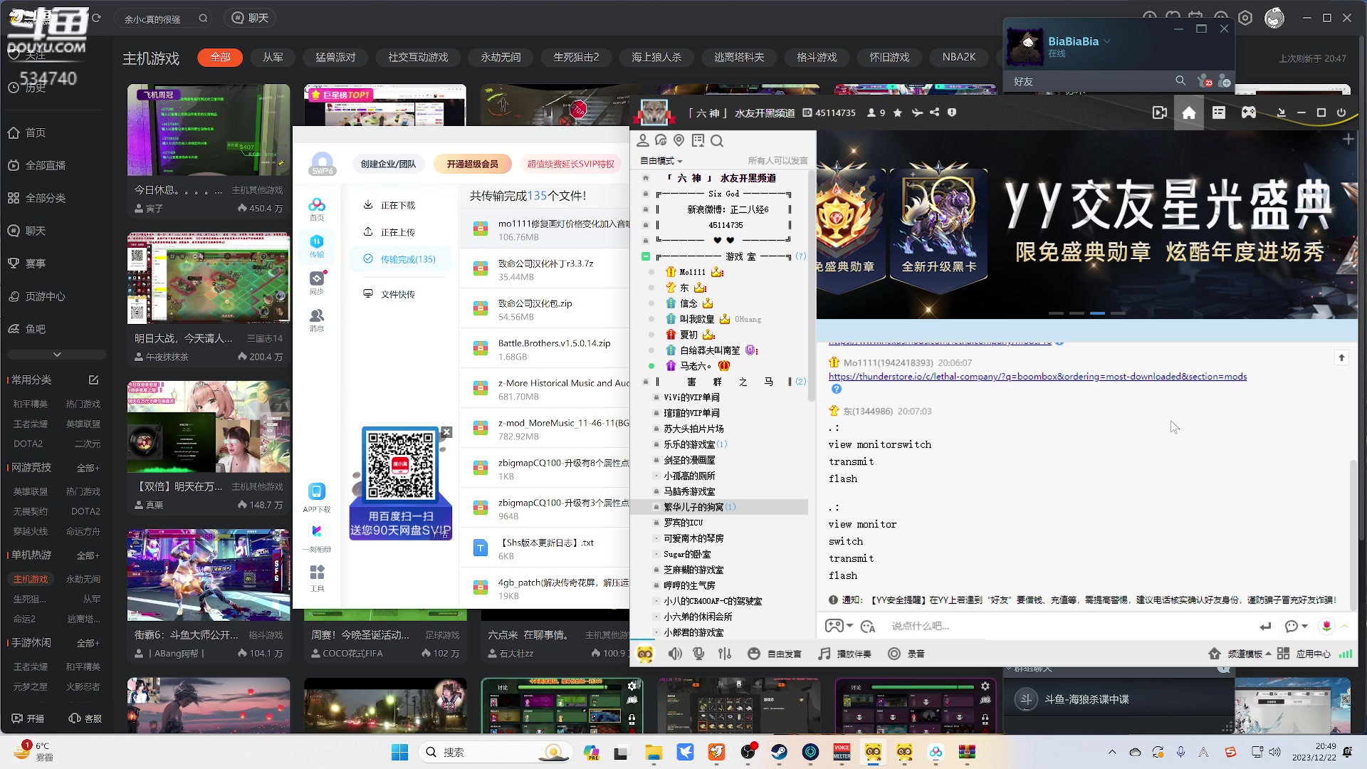This screenshot has width=1367, height=769.
Task: Open 传输完成(135) in Baidu Netdisk
Action: point(399,259)
